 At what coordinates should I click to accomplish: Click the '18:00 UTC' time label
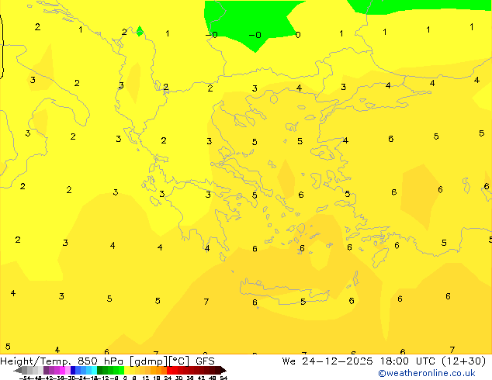pyautogui.click(x=407, y=361)
